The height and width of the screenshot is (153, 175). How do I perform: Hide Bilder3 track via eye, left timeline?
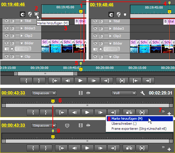pyautogui.click(x=7, y=28)
